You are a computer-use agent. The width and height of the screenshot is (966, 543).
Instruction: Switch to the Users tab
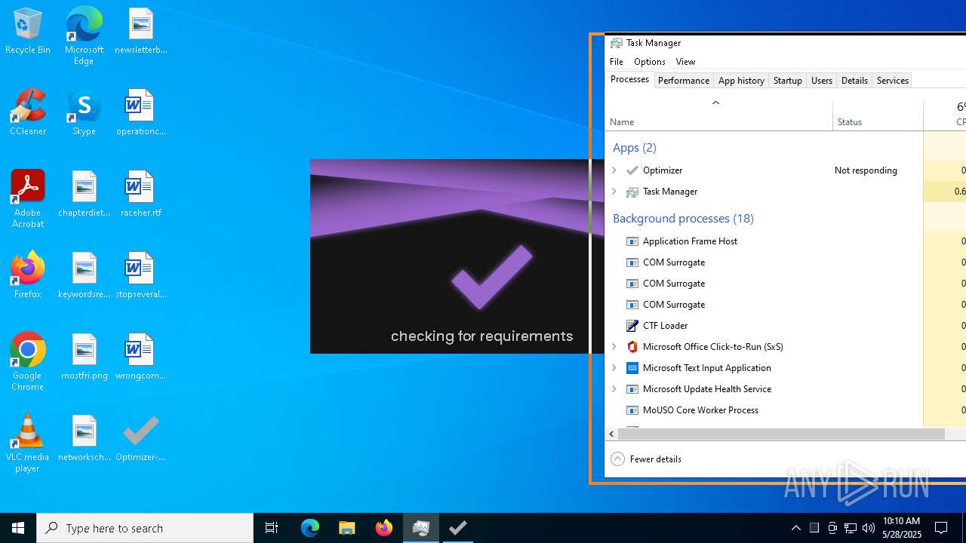(822, 81)
